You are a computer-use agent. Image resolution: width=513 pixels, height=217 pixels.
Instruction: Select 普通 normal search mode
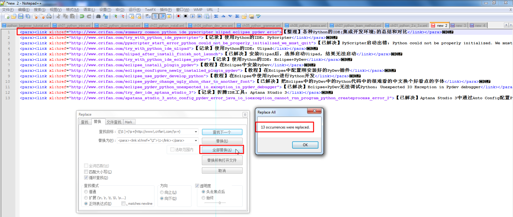[86, 192]
